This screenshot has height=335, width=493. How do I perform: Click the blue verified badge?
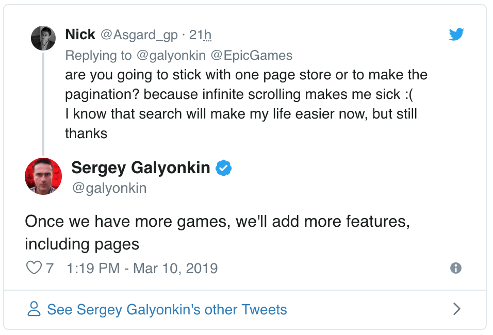pos(223,168)
